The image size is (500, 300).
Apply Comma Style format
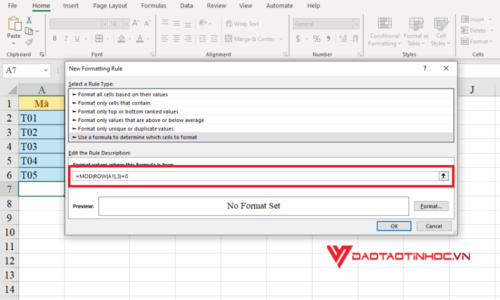328,38
